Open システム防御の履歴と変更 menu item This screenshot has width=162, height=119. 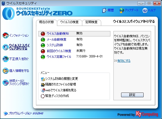(62, 79)
